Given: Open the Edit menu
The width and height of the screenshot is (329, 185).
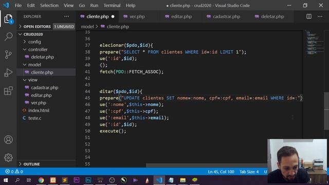Looking at the screenshot, I should click(x=31, y=6).
